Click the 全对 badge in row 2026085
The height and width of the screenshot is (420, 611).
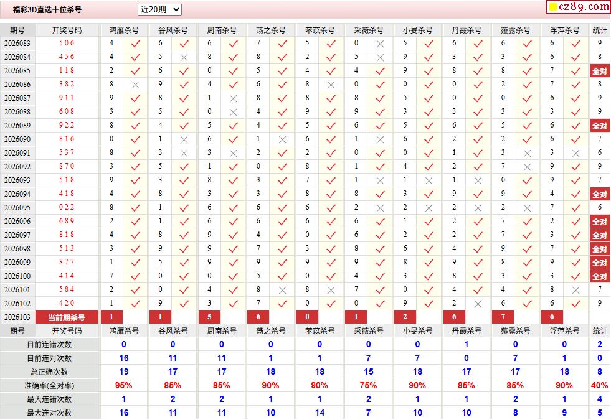pyautogui.click(x=600, y=71)
